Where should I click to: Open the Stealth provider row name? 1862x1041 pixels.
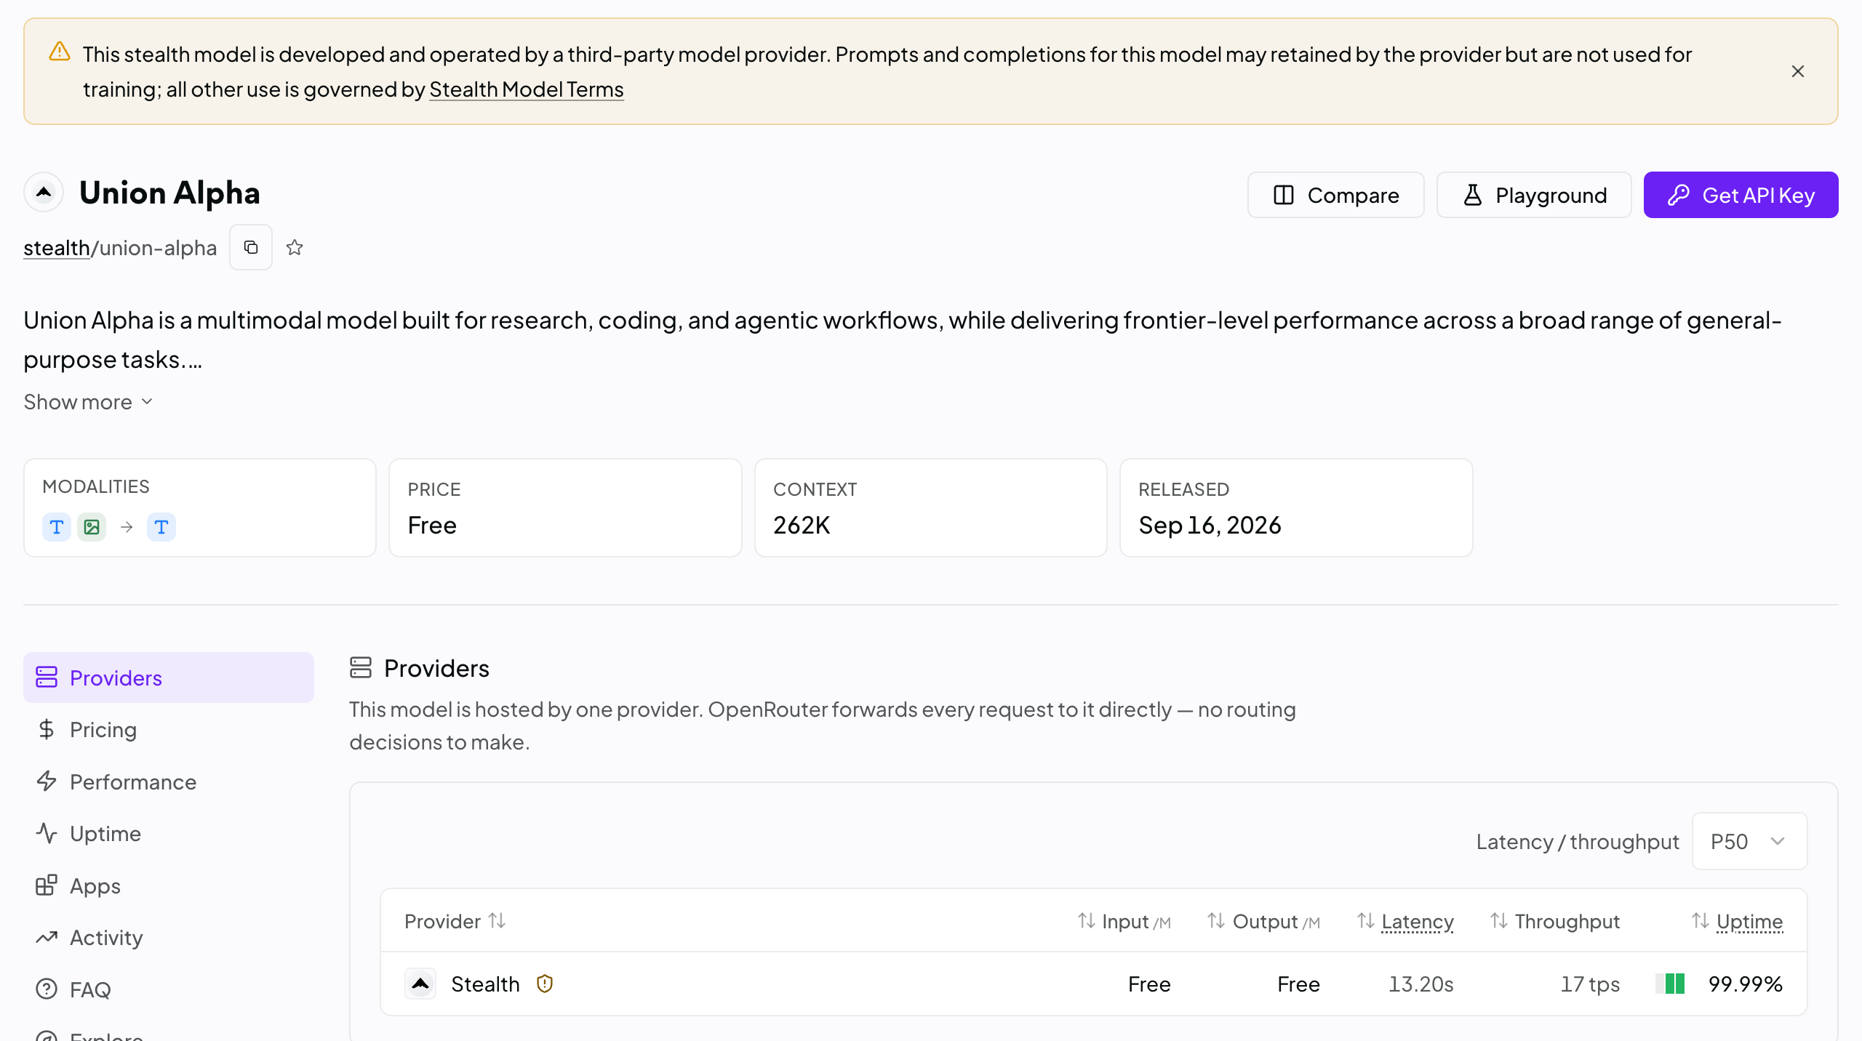(485, 984)
